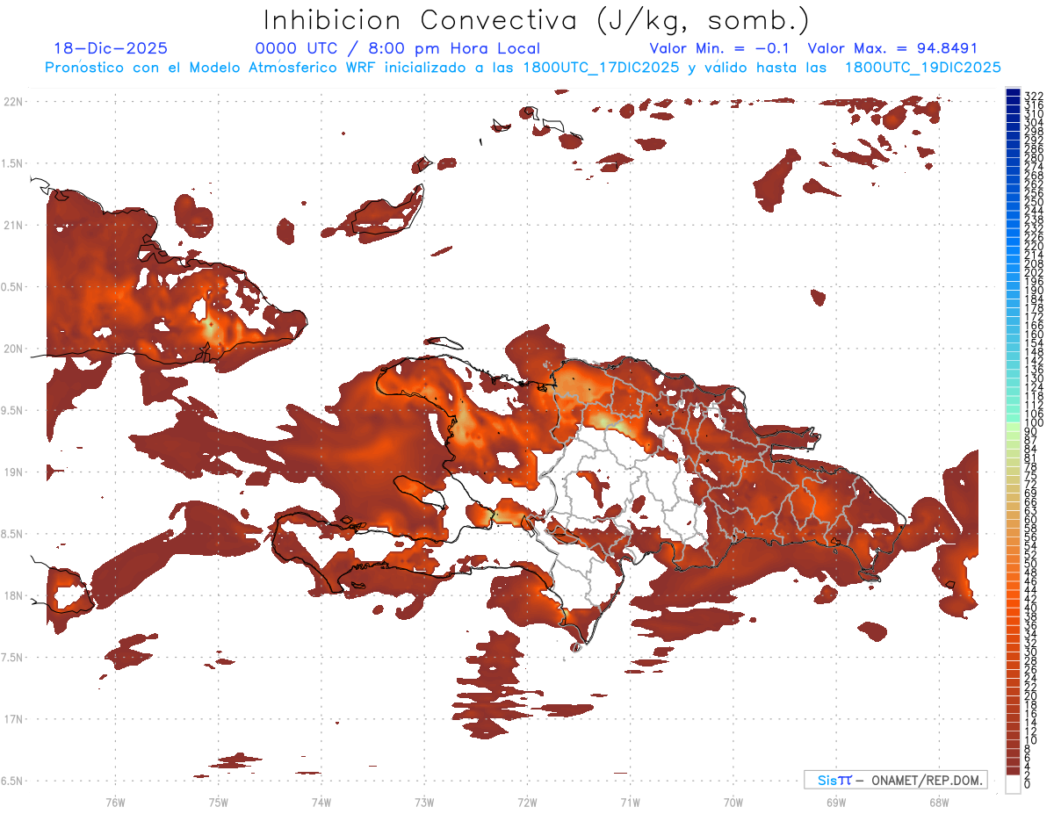Click the "6.5N" latitude label
Image resolution: width=1054 pixels, height=814 pixels.
pyautogui.click(x=12, y=781)
